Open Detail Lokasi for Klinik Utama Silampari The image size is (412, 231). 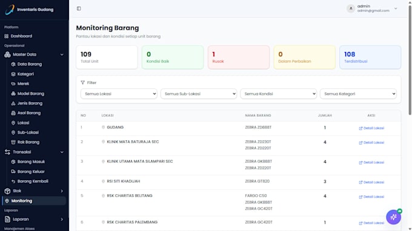[x=371, y=163]
